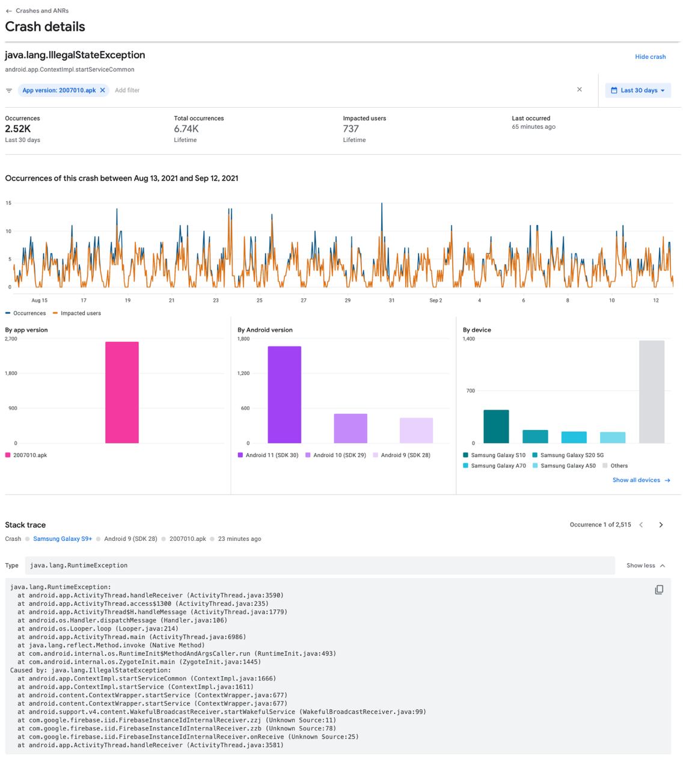
Task: Toggle the Occurrences legend series
Action: pos(26,313)
